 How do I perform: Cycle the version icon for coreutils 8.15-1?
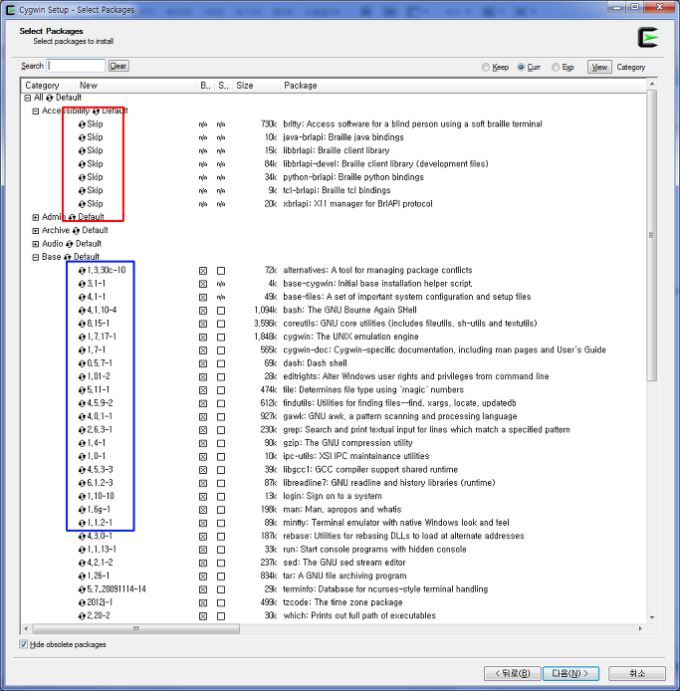point(82,324)
